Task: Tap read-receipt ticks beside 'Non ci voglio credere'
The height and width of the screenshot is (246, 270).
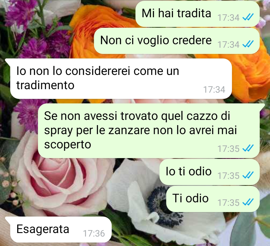Action: (248, 44)
